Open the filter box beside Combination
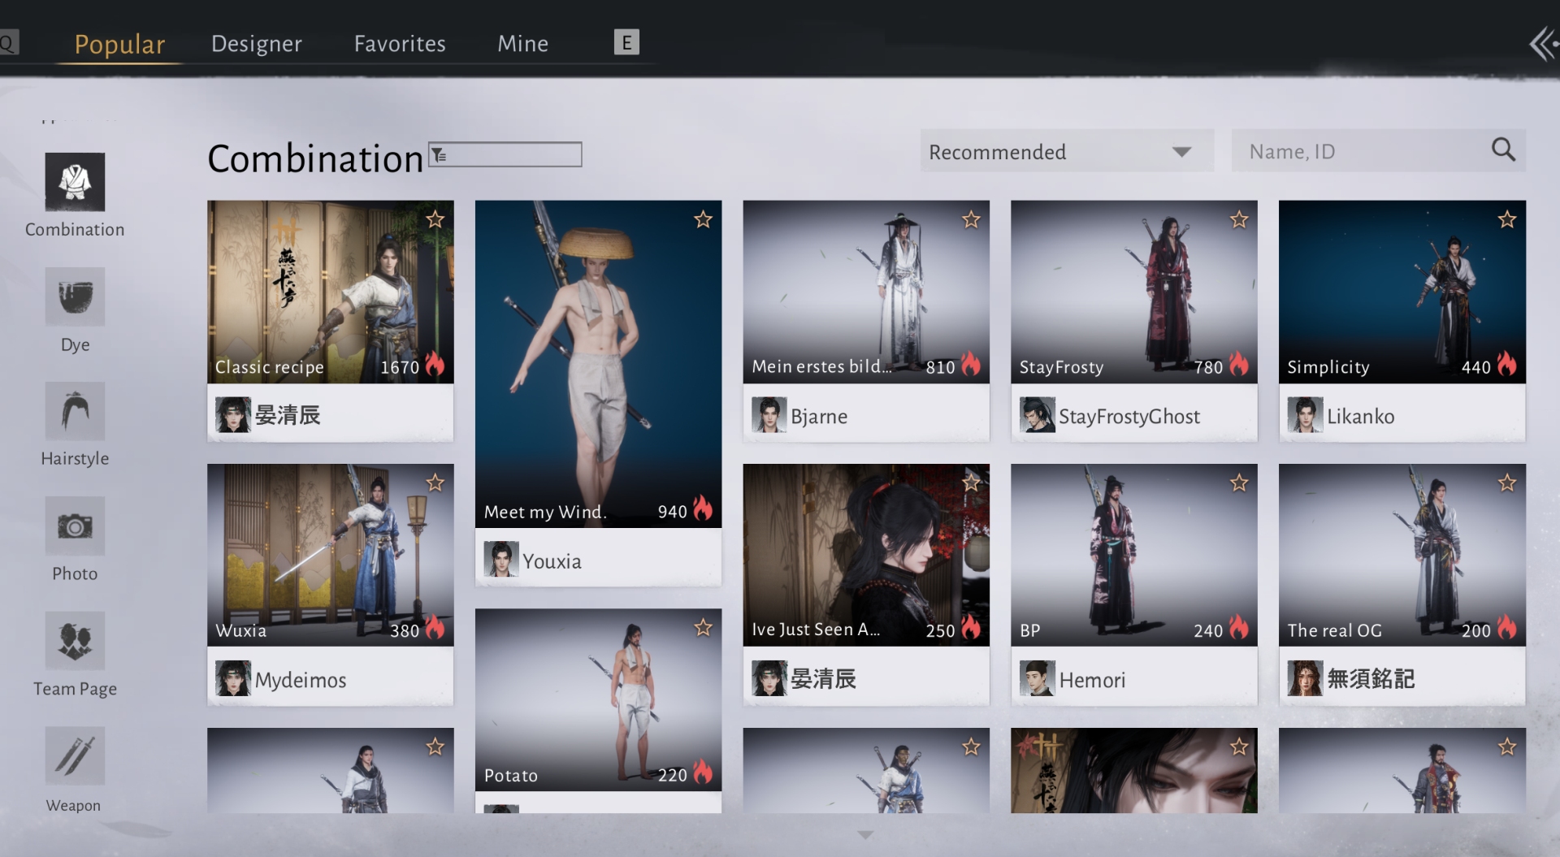This screenshot has width=1560, height=857. (x=505, y=154)
